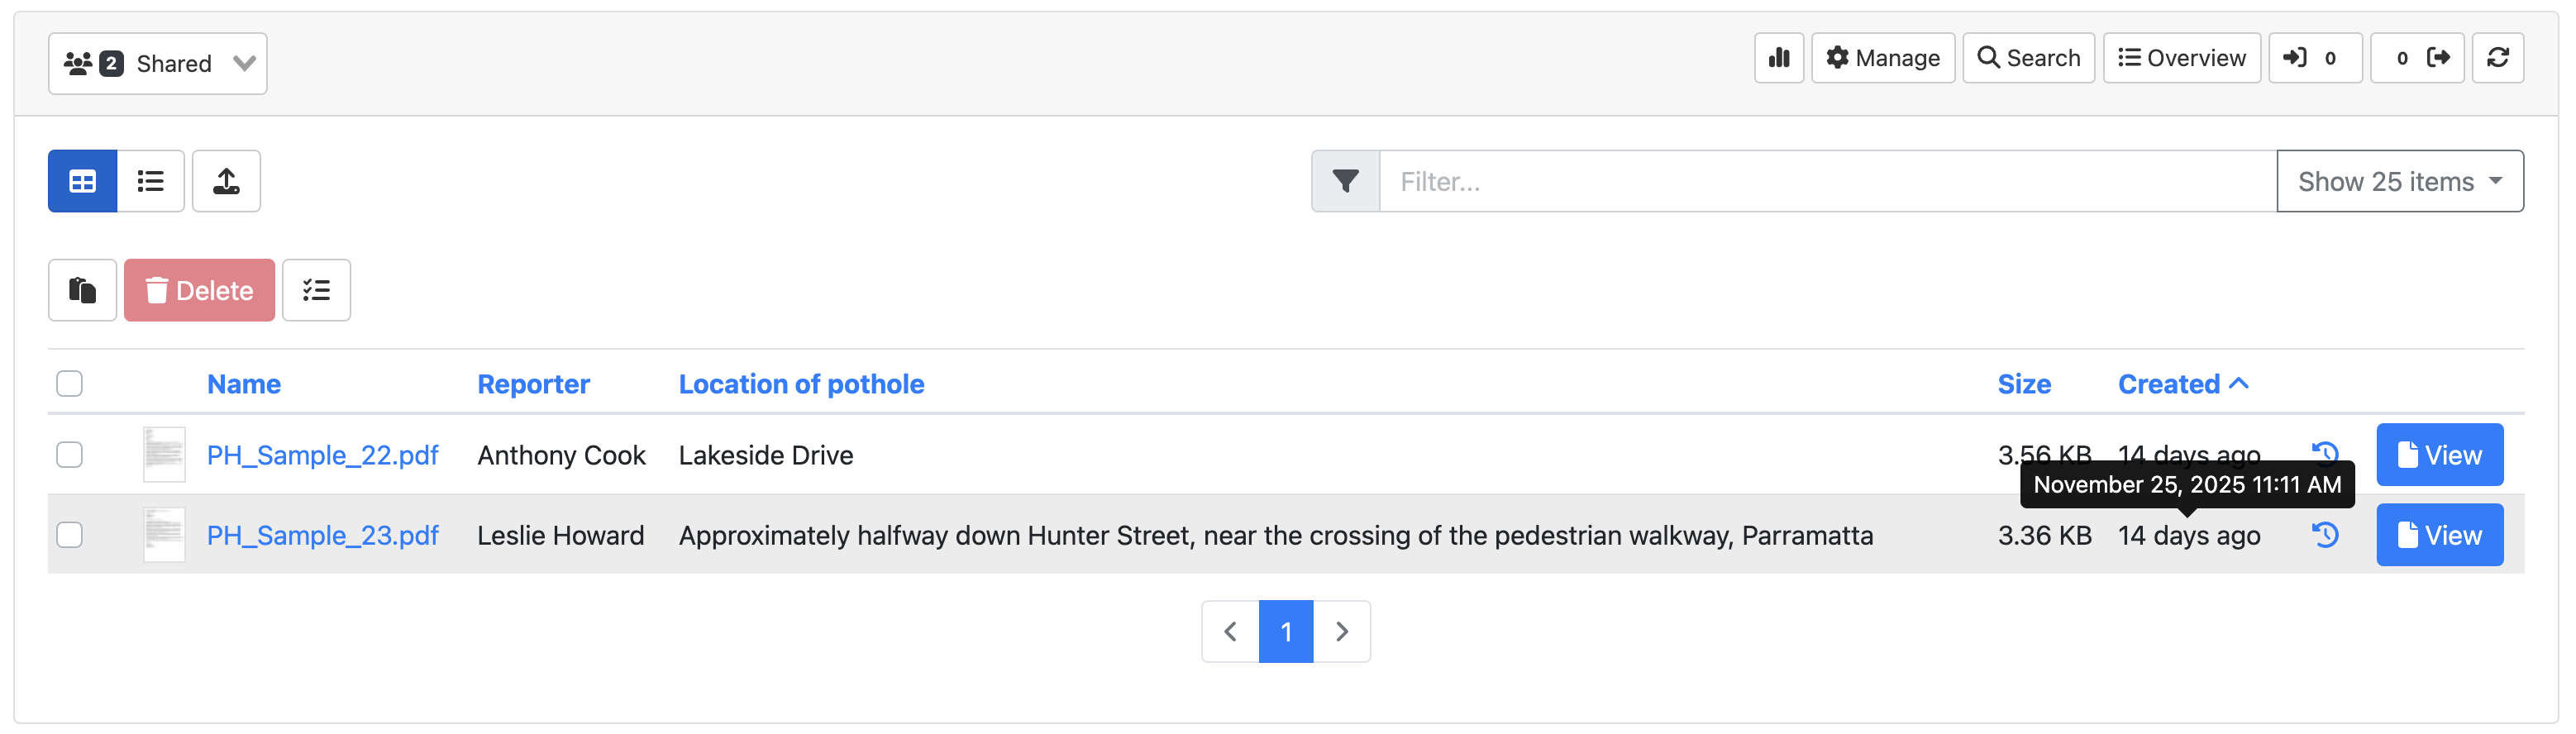Click into the Filter text field
The width and height of the screenshot is (2576, 734).
click(1826, 181)
